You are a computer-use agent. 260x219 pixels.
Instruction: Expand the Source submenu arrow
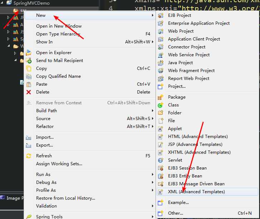152,119
